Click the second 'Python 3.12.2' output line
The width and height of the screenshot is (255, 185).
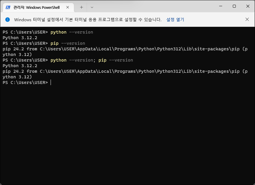[x=20, y=66]
